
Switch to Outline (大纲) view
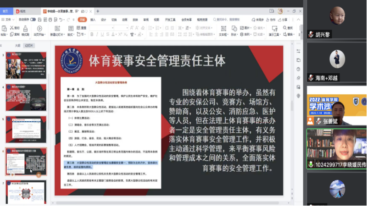tap(18, 45)
